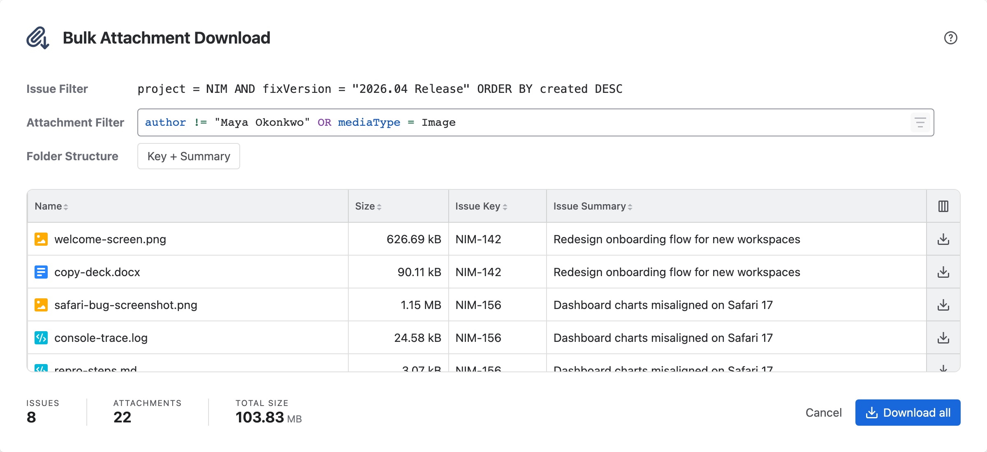This screenshot has height=452, width=987.
Task: Open the help question mark icon
Action: [950, 38]
